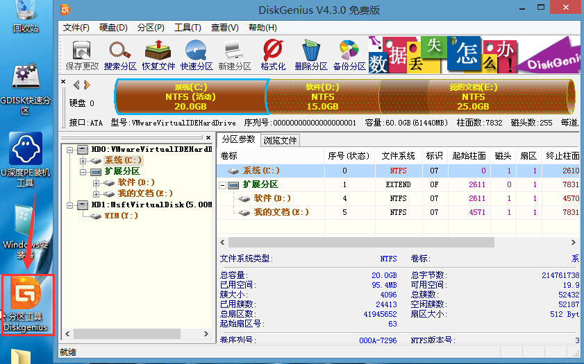
Task: Open the 硬盘(D) menu
Action: point(113,28)
